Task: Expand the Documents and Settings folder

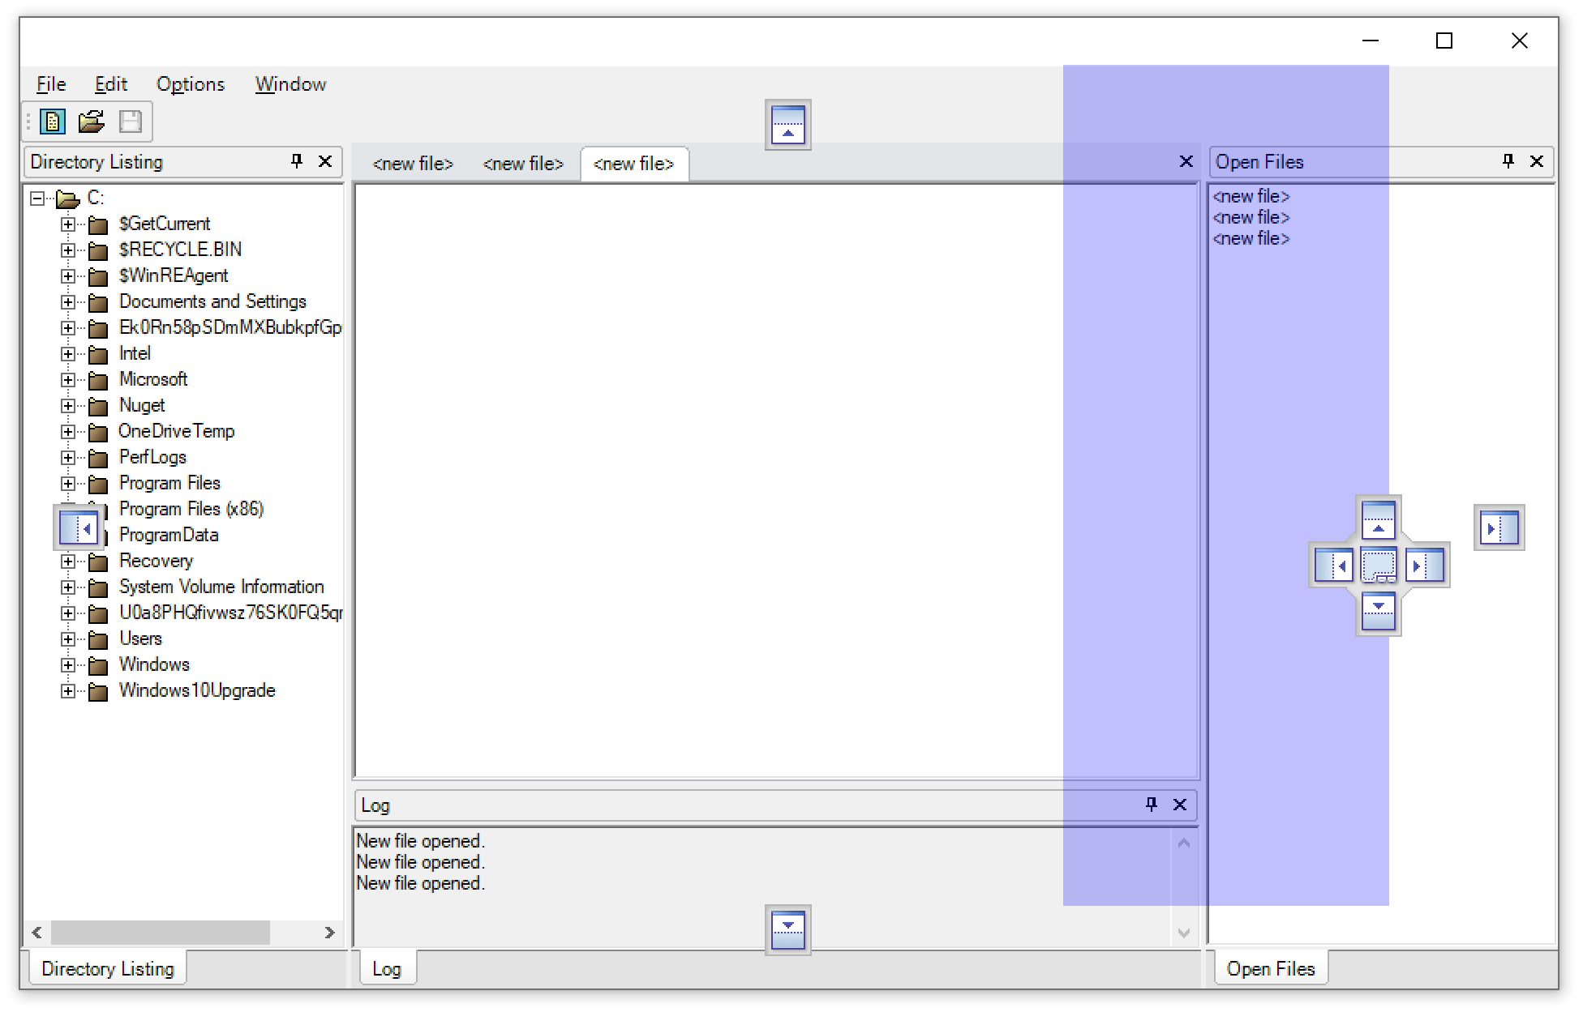Action: [68, 302]
